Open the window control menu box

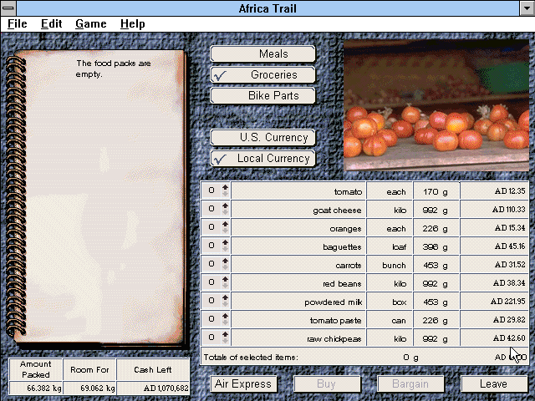[x=8, y=8]
